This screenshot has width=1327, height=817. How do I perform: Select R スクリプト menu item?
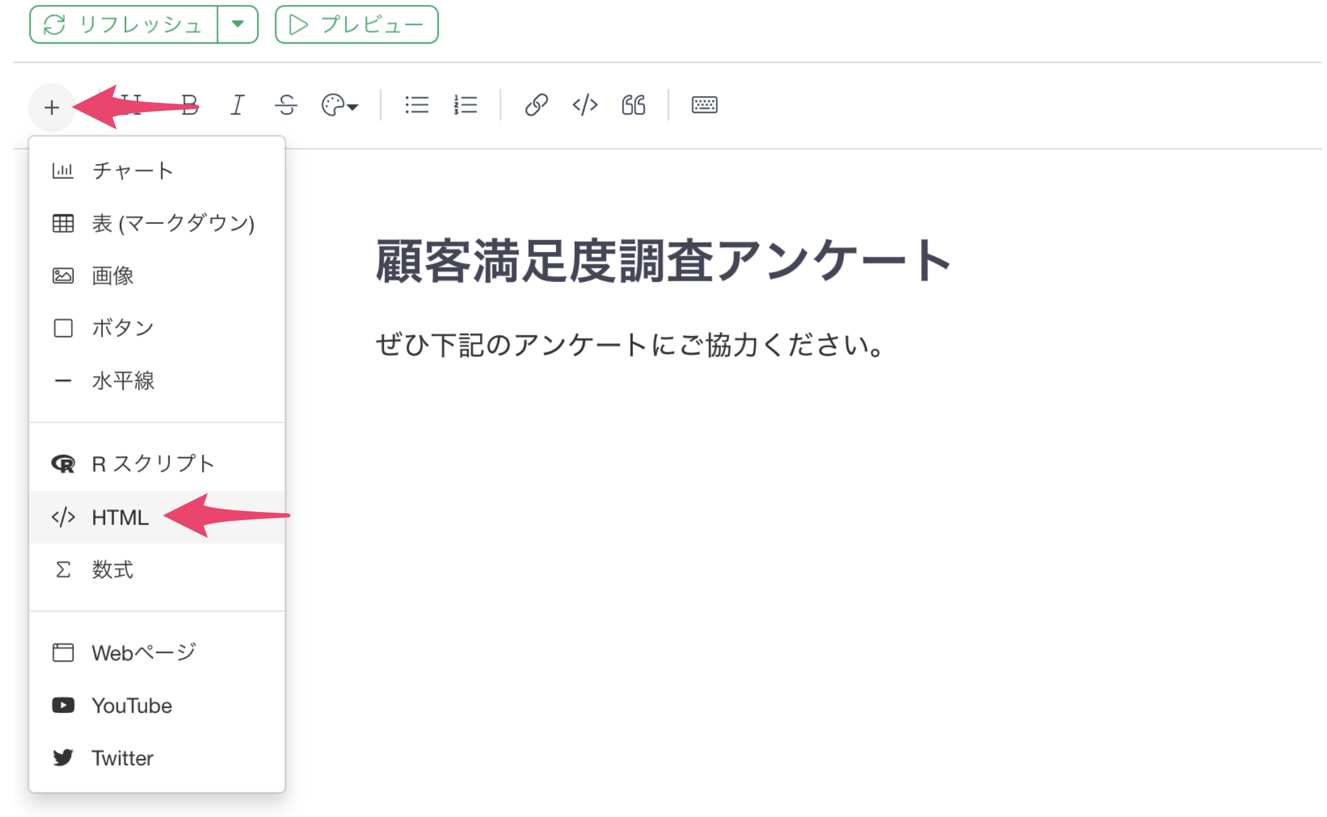[x=157, y=464]
